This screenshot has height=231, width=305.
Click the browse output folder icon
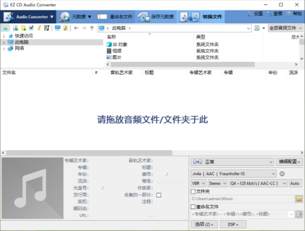point(299,199)
